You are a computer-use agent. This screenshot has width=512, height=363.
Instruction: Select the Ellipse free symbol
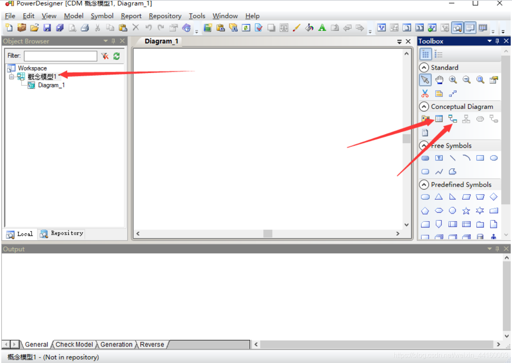point(493,158)
